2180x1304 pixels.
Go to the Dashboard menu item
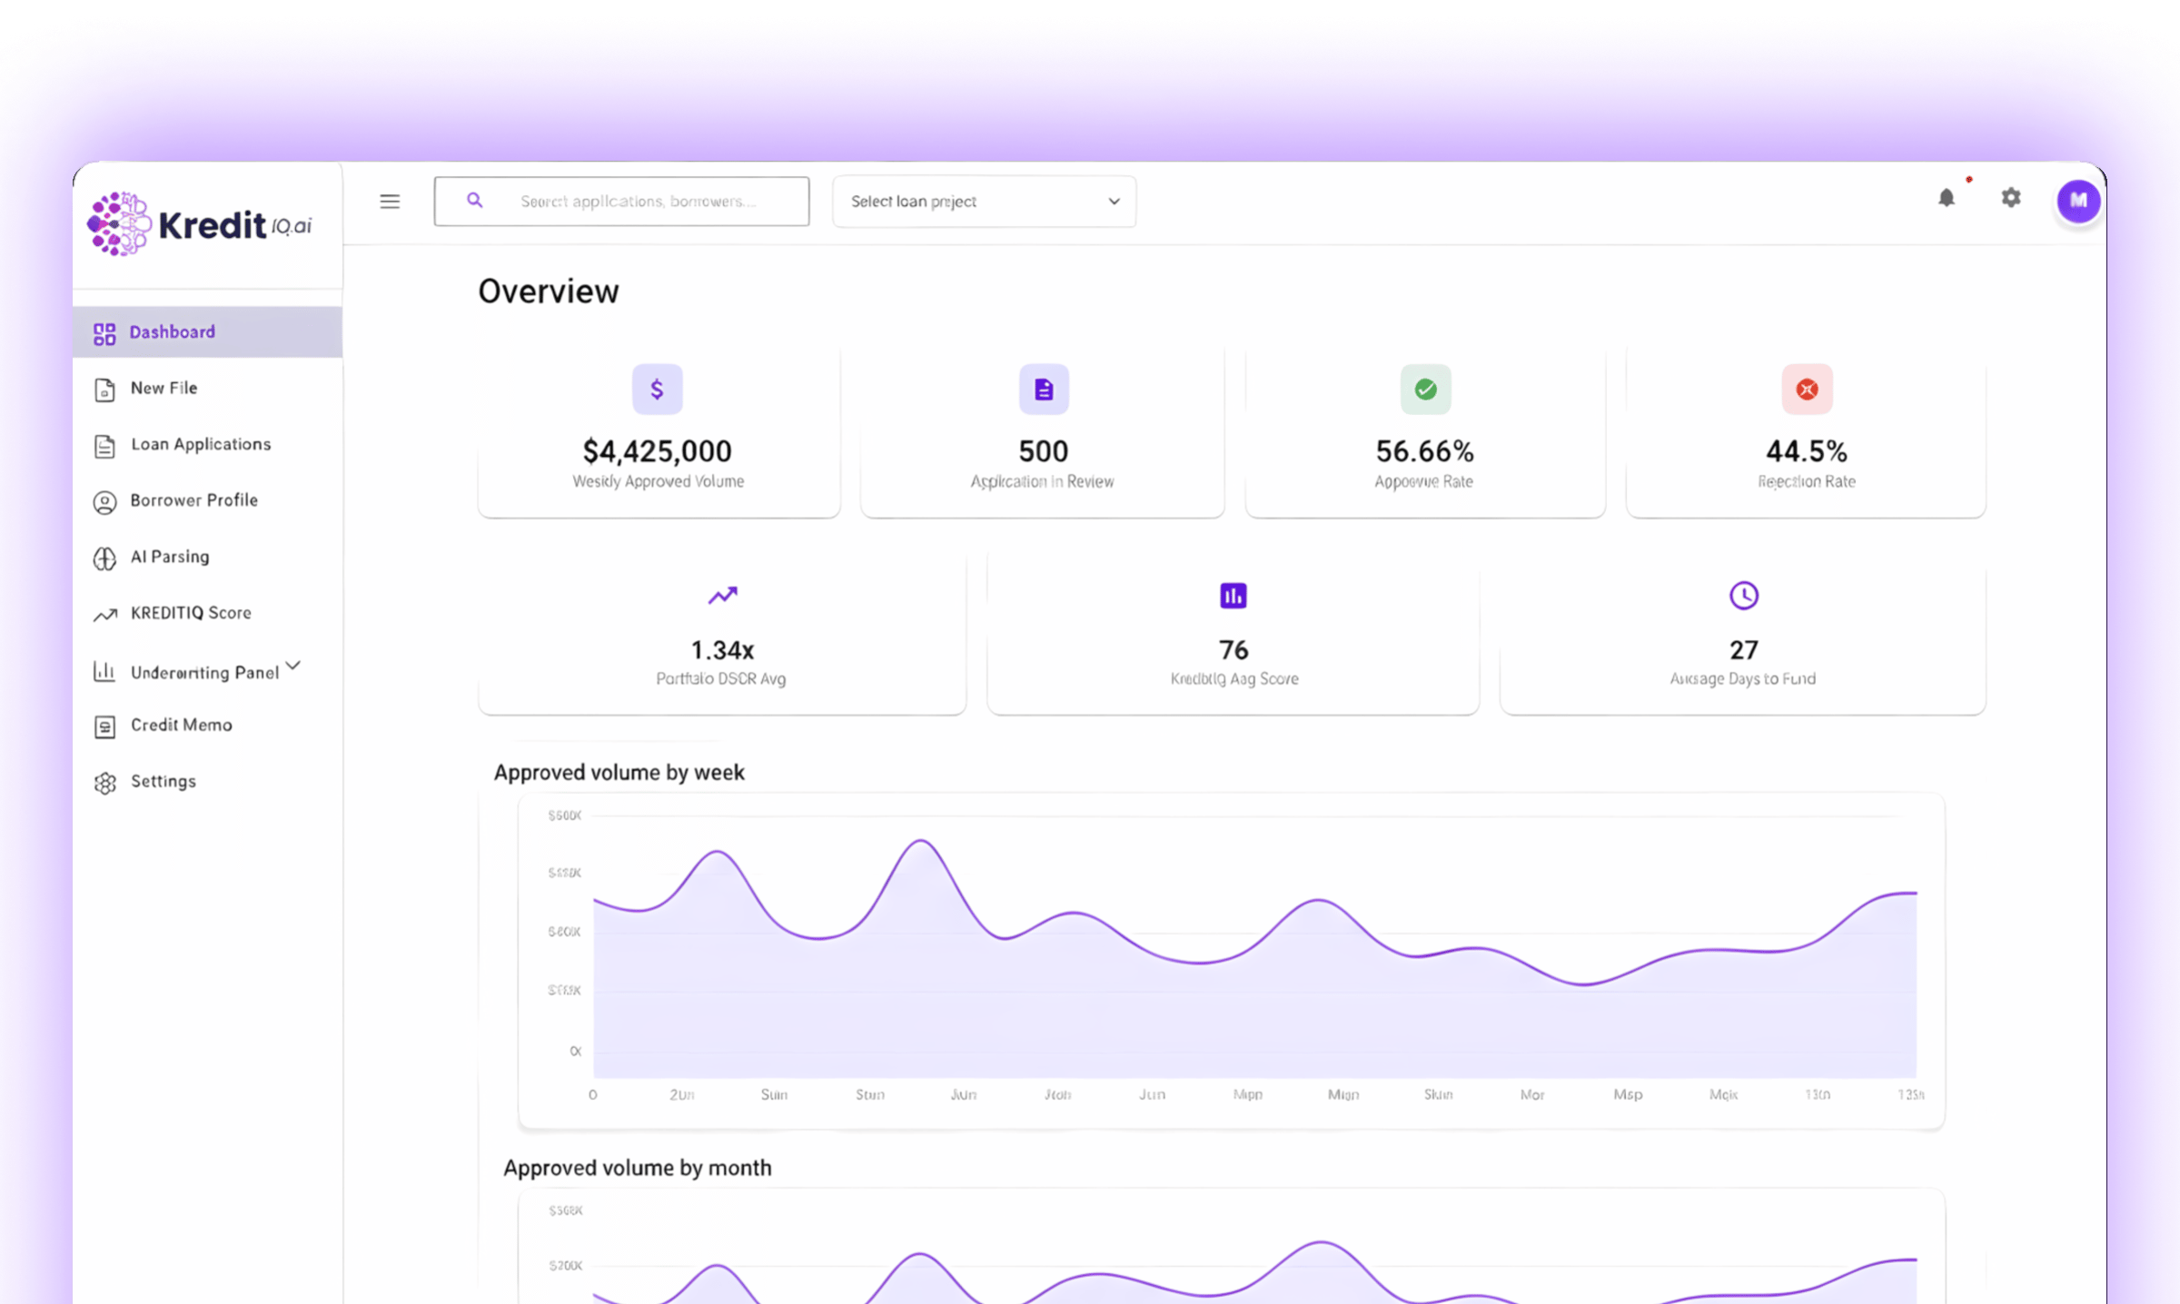point(173,332)
